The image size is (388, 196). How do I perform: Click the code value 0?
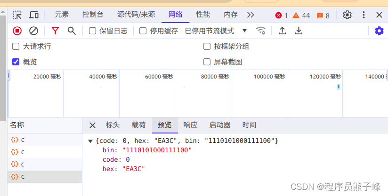coord(128,159)
